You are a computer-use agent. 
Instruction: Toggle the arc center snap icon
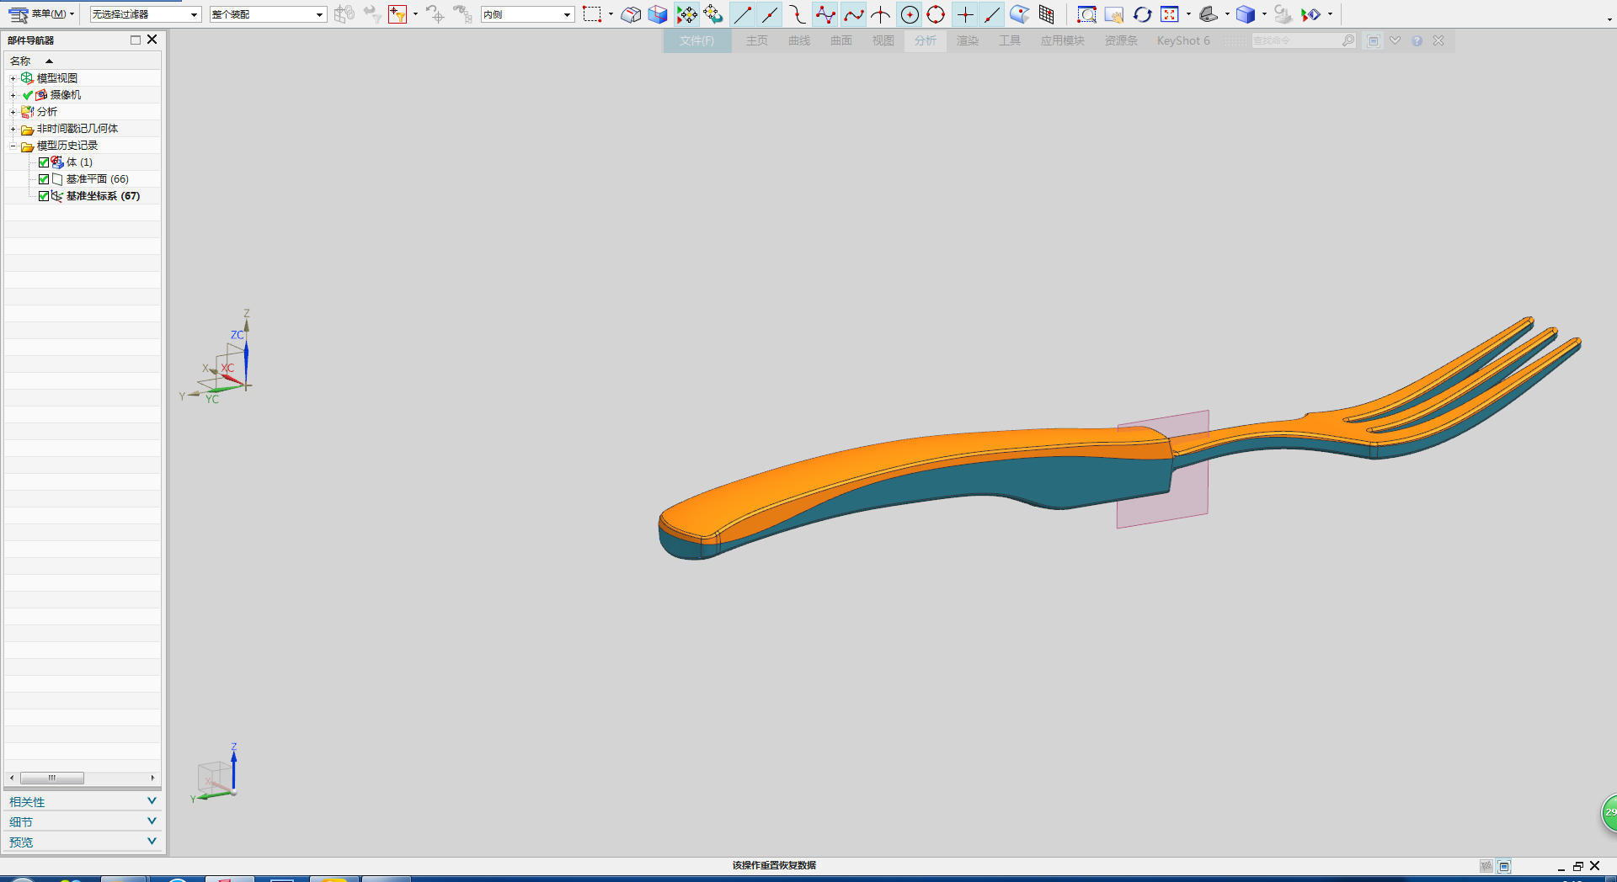pos(910,14)
